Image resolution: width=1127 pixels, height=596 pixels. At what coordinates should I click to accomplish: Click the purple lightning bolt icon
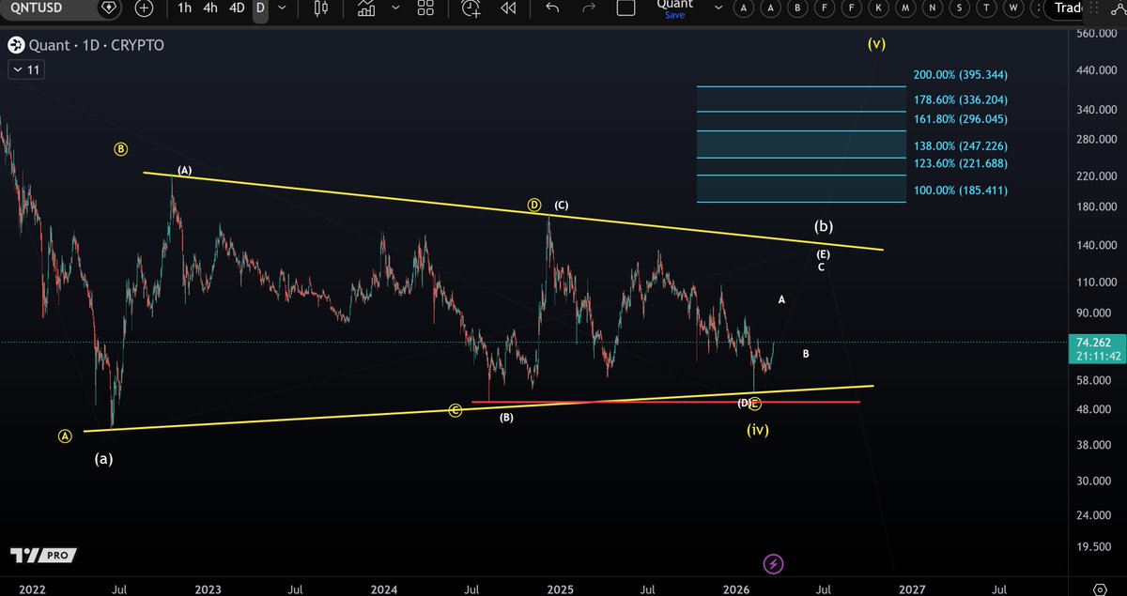click(774, 564)
